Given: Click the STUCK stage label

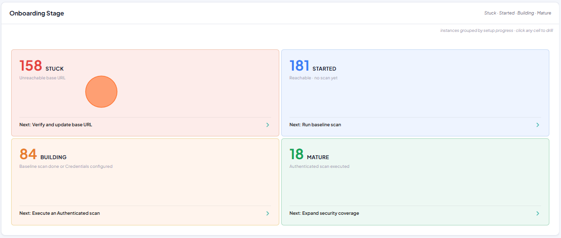Looking at the screenshot, I should coord(54,69).
